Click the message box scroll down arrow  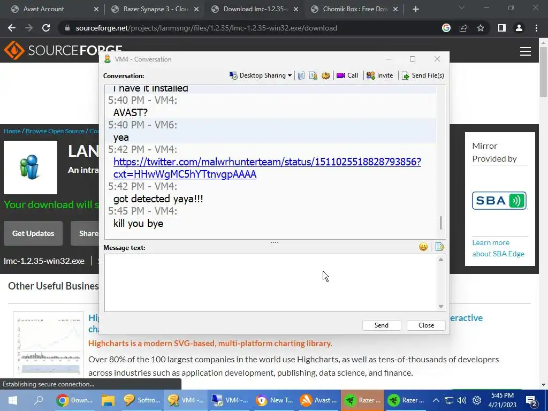pyautogui.click(x=441, y=307)
